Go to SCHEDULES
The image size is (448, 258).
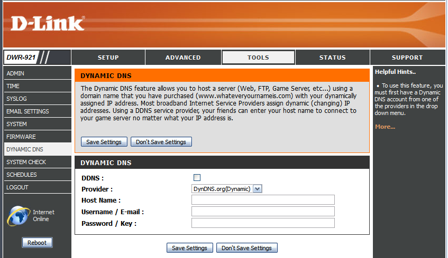tap(38, 175)
